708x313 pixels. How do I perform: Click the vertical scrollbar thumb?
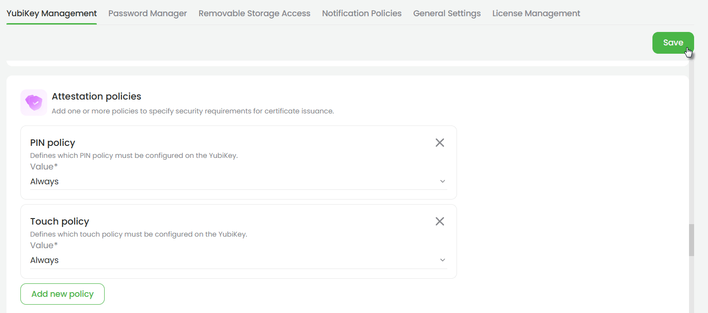point(691,240)
